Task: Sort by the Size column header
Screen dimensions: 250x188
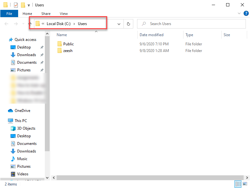Action: [227, 35]
